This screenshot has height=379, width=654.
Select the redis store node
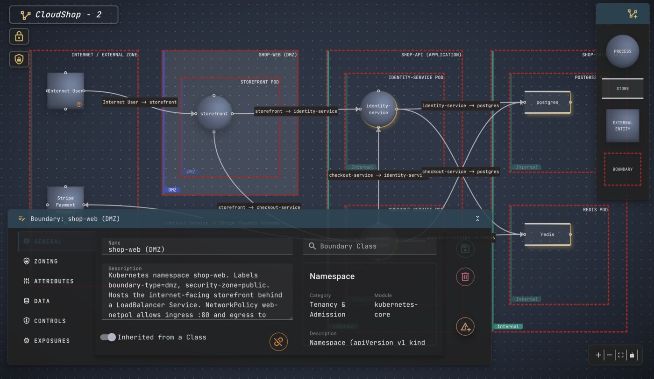pos(547,234)
